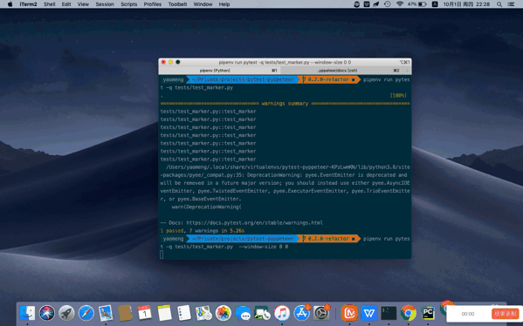Open the View menu
523x326 pixels.
pos(83,4)
